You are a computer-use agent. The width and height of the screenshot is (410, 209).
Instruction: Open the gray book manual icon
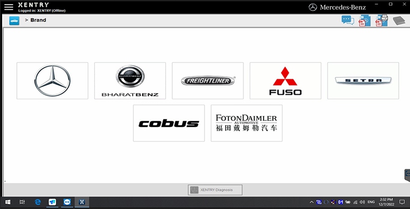(x=399, y=20)
